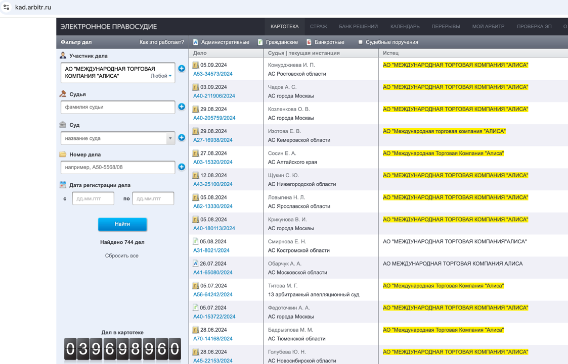Click the participant person icon by Участник дела
The width and height of the screenshot is (568, 364).
[63, 56]
